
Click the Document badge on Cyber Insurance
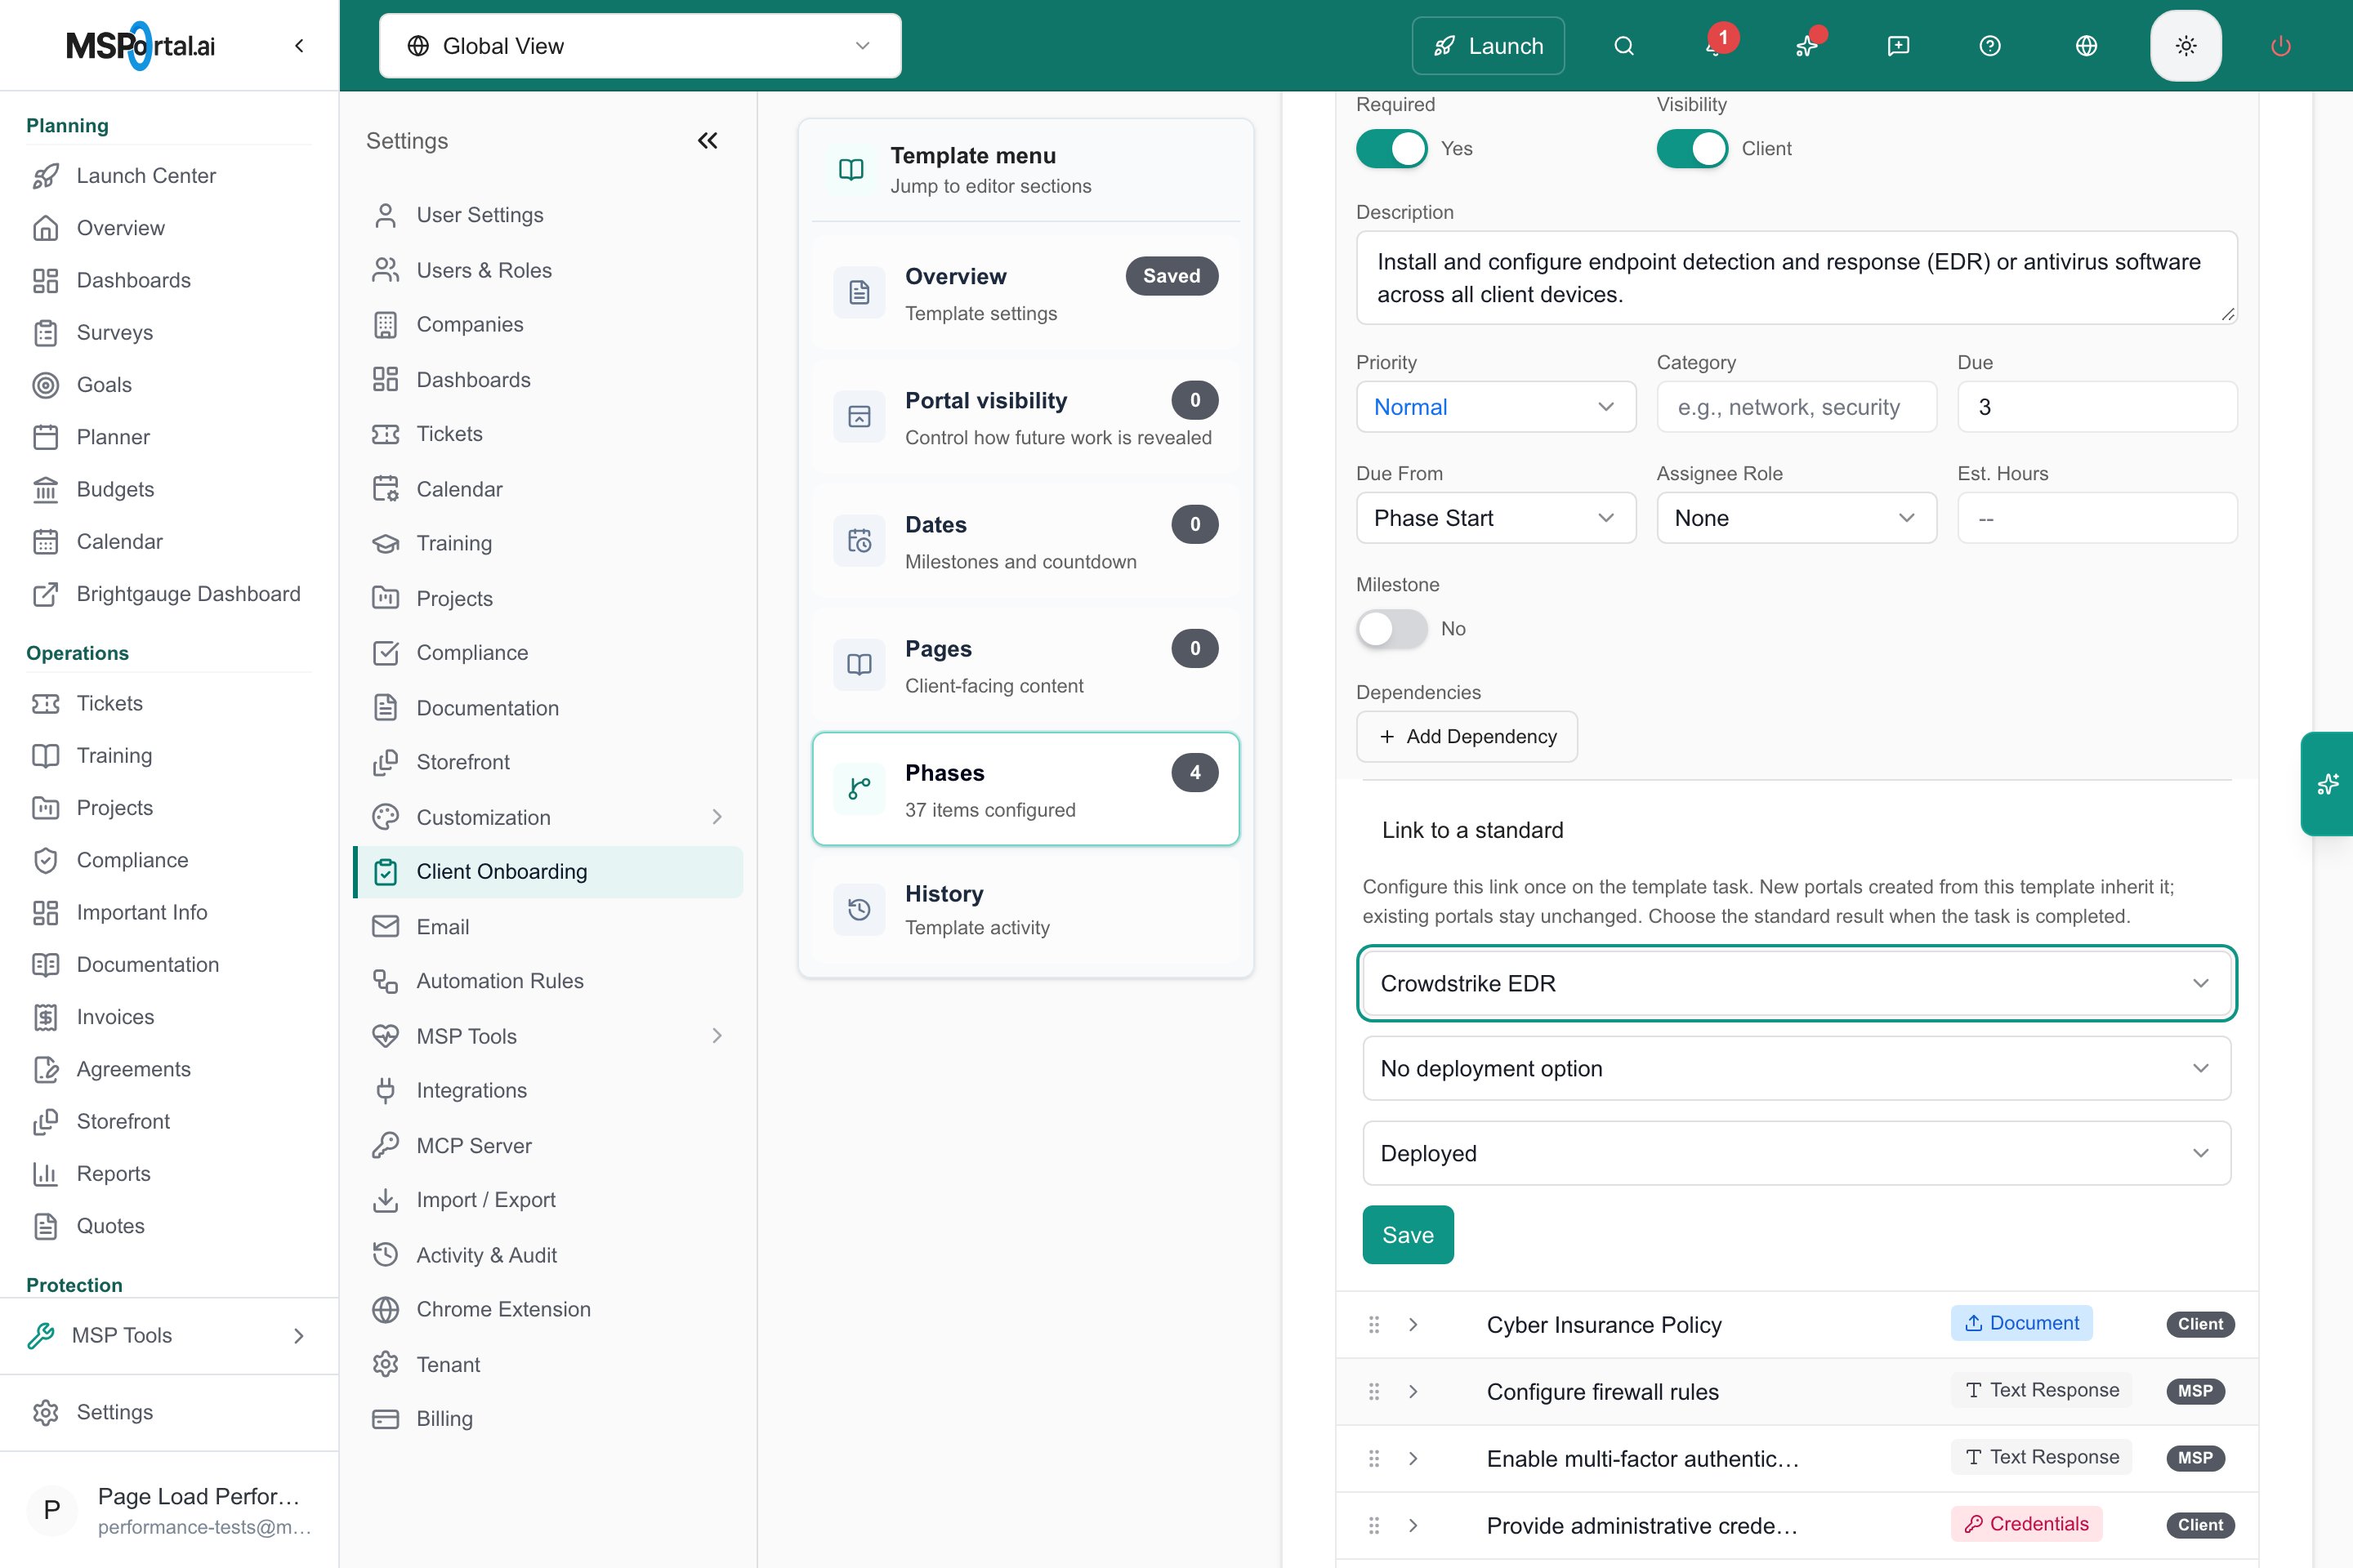(2022, 1323)
